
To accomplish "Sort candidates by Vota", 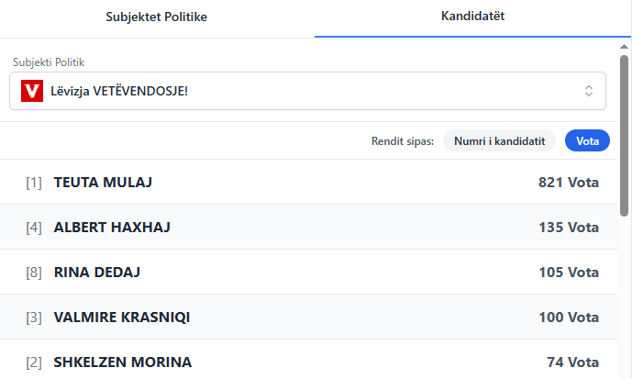I will (x=587, y=141).
